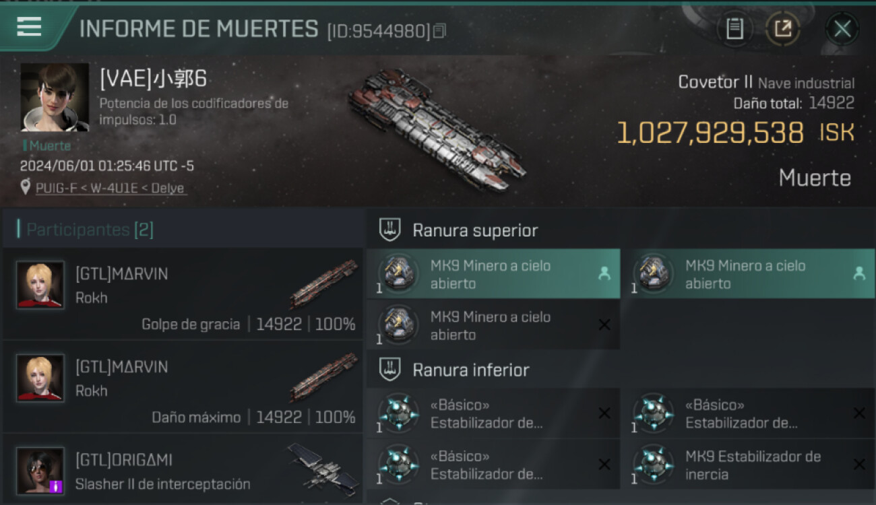Click the share export icon

coord(782,29)
